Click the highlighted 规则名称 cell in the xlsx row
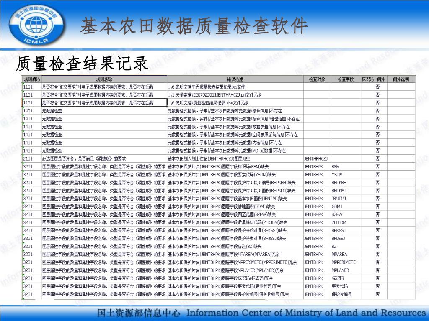The width and height of the screenshot is (429, 321). coord(104,103)
